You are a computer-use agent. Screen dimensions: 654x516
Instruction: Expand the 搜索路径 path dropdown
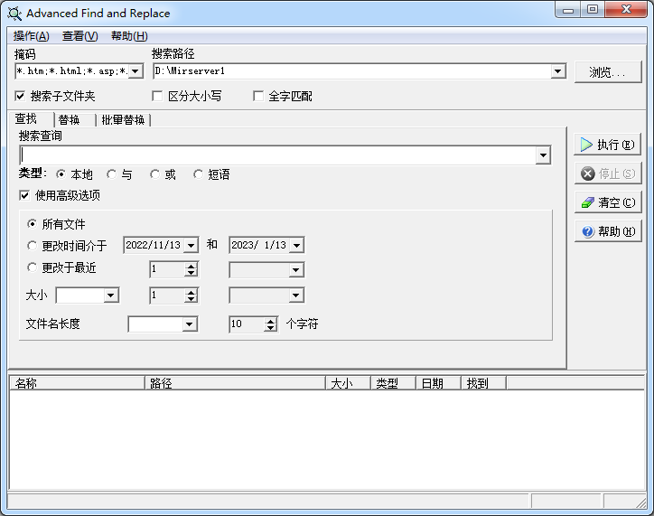coord(557,70)
